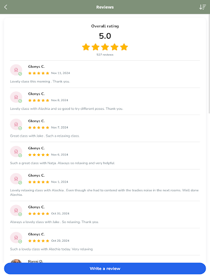
Task: Open the 527 reviews count
Action: coord(105,55)
